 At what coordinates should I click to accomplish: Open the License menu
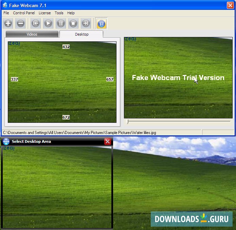click(45, 13)
